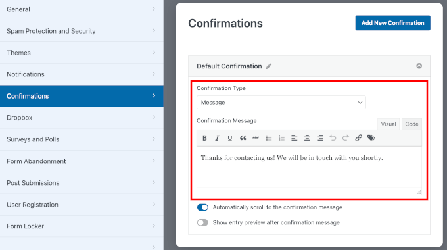Align message text left

294,138
